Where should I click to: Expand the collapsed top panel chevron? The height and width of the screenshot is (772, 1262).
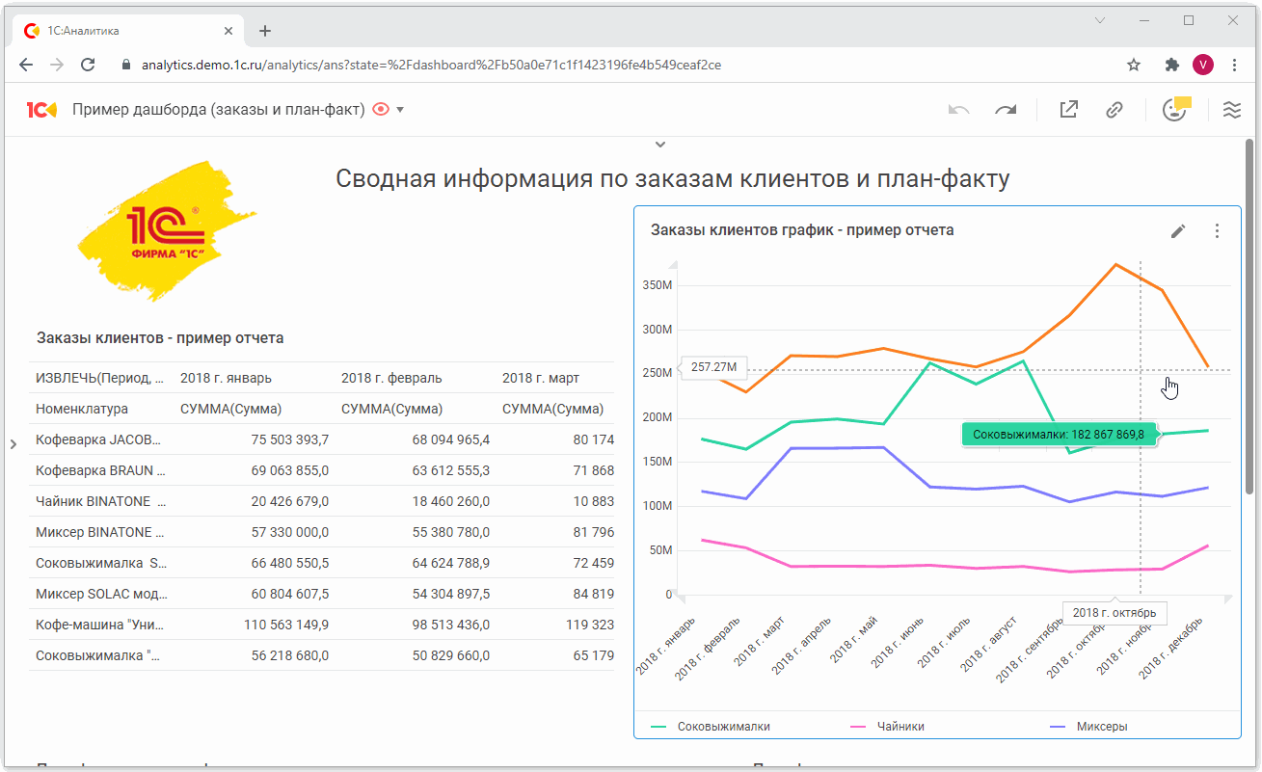[660, 145]
